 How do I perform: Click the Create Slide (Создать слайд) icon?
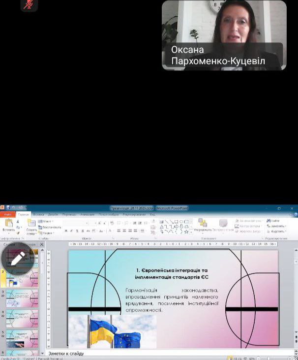(31, 224)
